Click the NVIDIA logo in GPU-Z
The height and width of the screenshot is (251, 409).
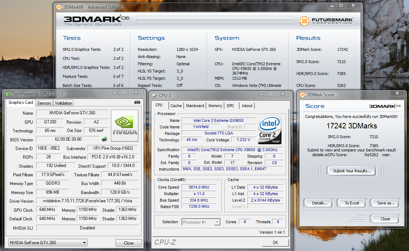click(125, 125)
